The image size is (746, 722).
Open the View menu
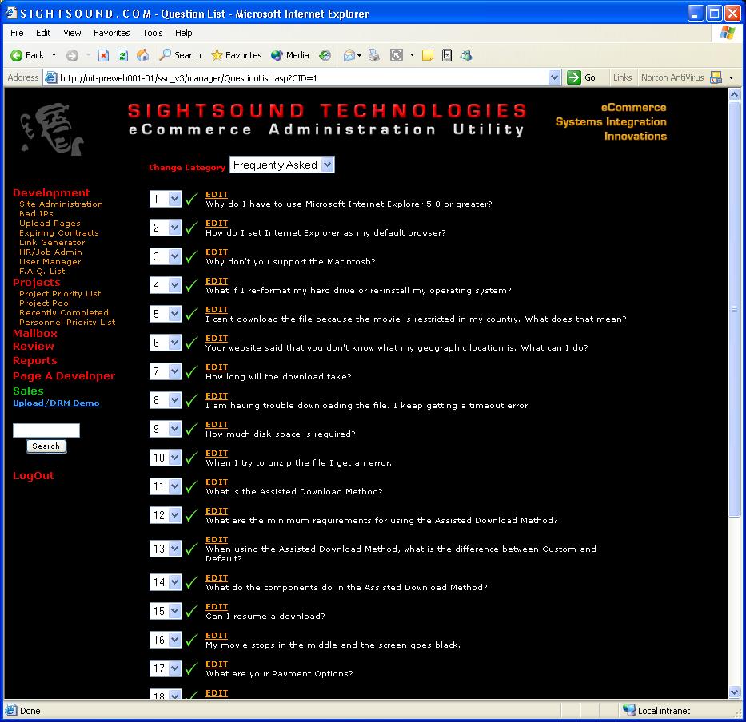coord(72,33)
